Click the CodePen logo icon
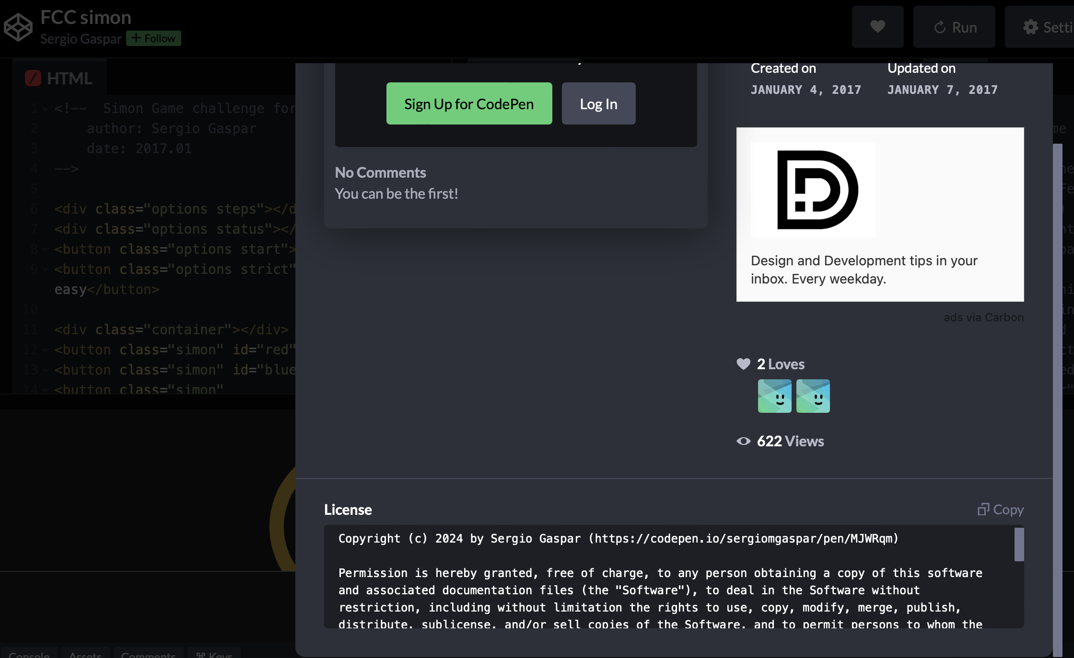 tap(18, 27)
